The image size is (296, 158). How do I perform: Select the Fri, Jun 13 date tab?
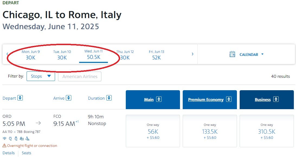click(156, 55)
